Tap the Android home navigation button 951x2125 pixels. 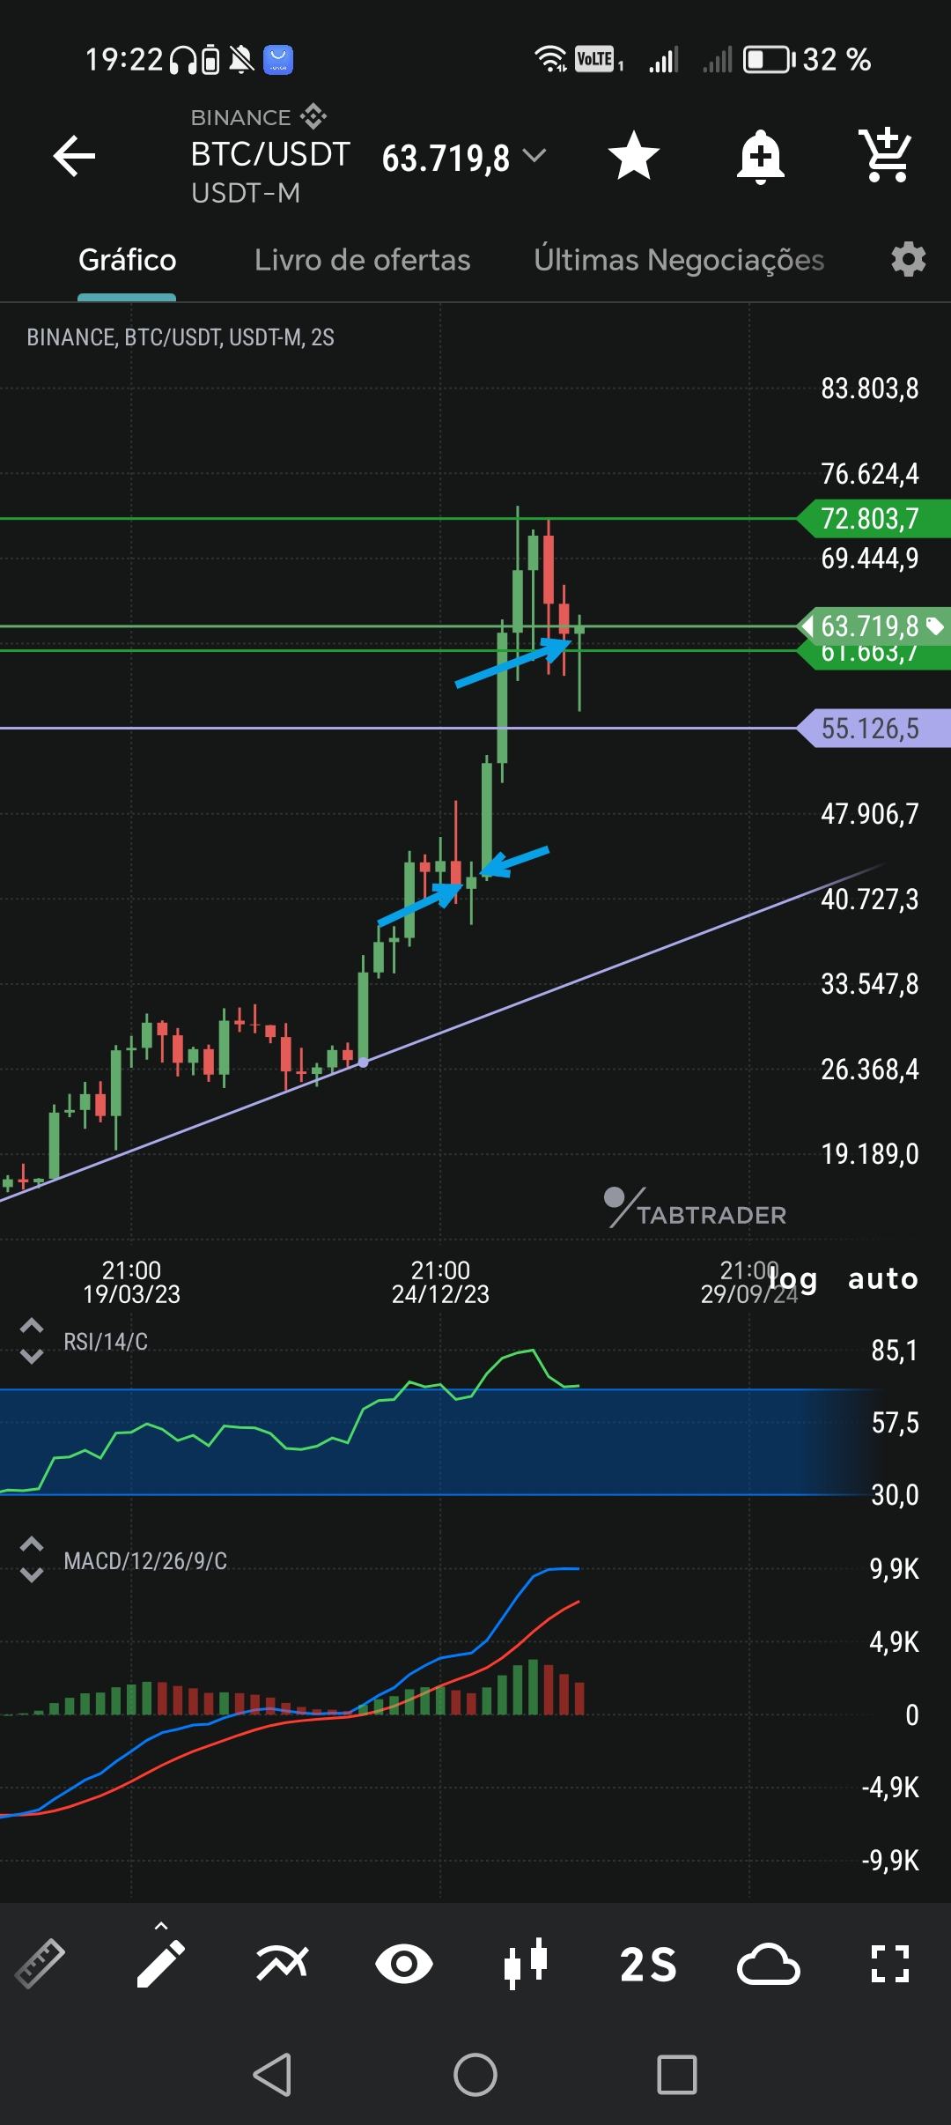475,2075
